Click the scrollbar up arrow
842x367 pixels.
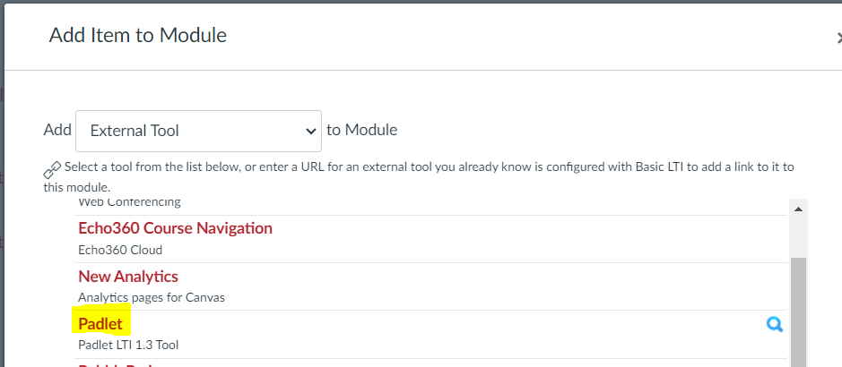pos(797,209)
